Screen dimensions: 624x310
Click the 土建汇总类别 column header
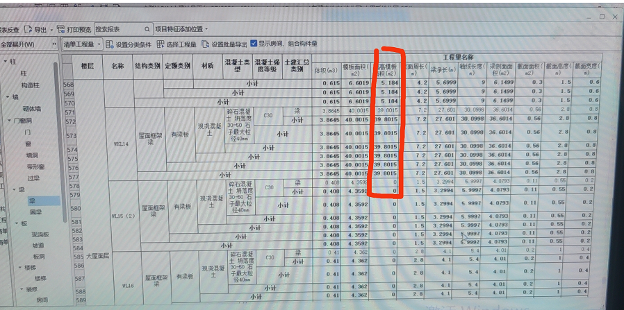tap(297, 66)
